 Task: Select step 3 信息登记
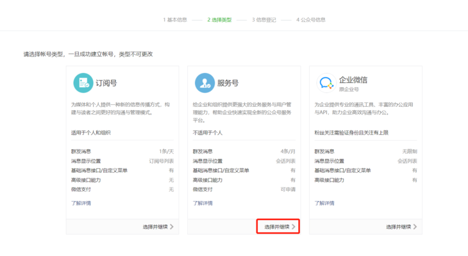point(264,20)
